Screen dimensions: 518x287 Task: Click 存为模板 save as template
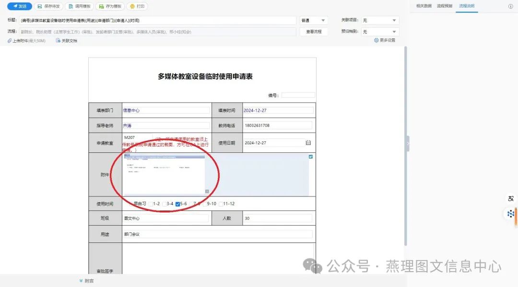tap(101, 7)
